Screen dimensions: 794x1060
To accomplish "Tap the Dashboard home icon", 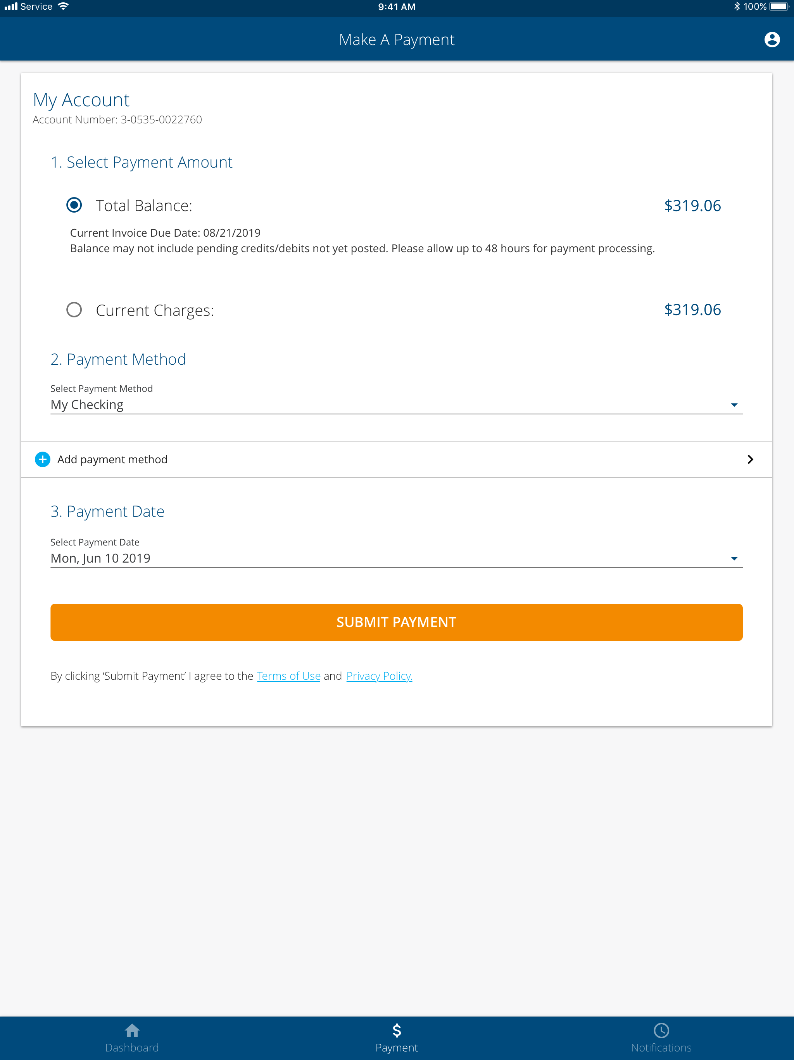I will [132, 1030].
